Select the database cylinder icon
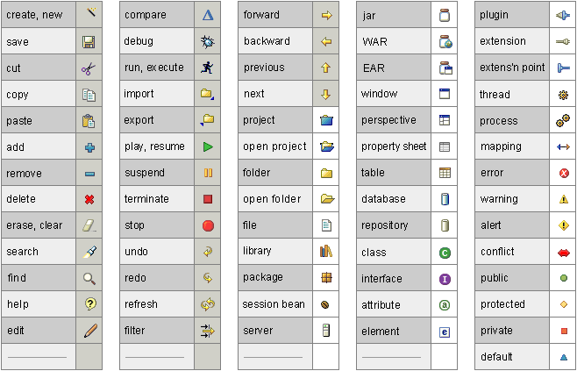Screen dimensions: 577x371 point(445,199)
